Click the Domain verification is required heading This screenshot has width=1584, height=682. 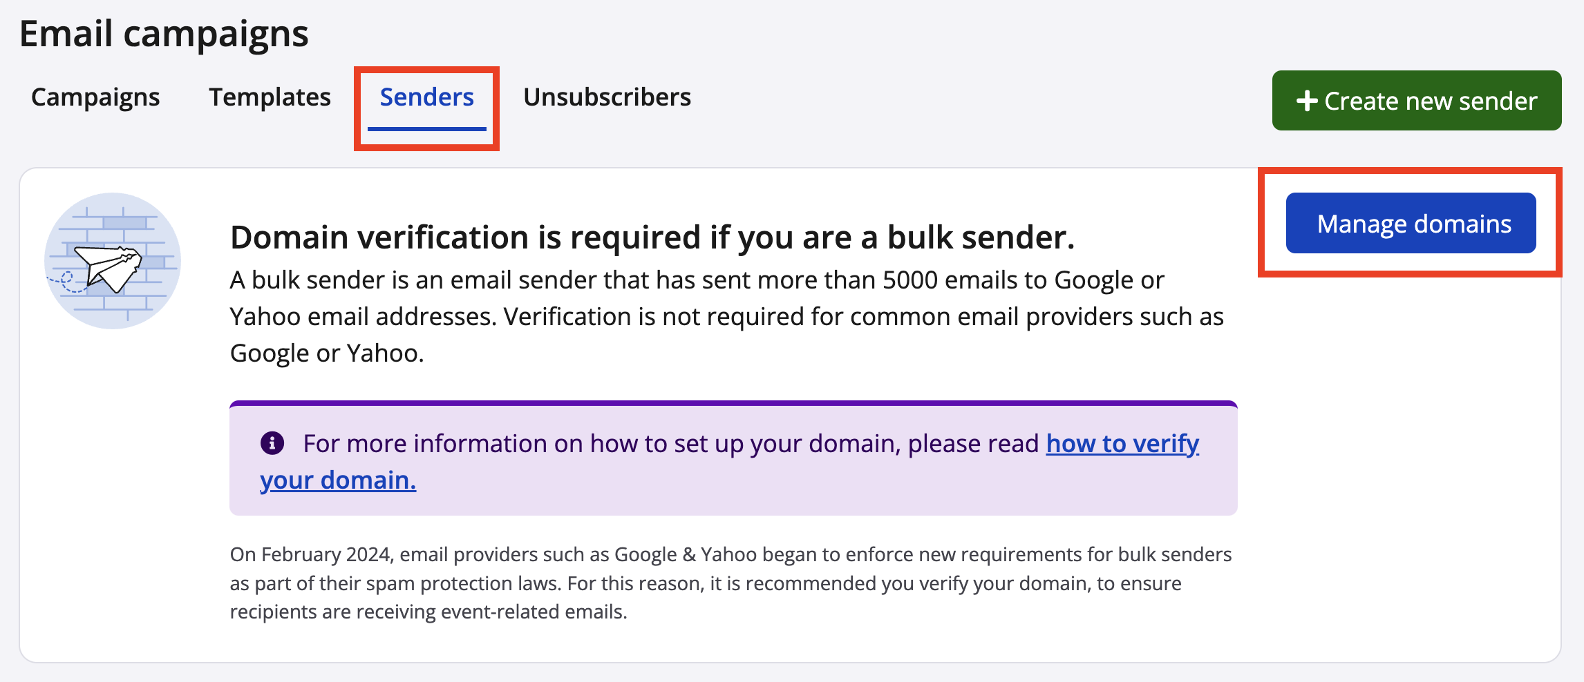[x=652, y=237]
